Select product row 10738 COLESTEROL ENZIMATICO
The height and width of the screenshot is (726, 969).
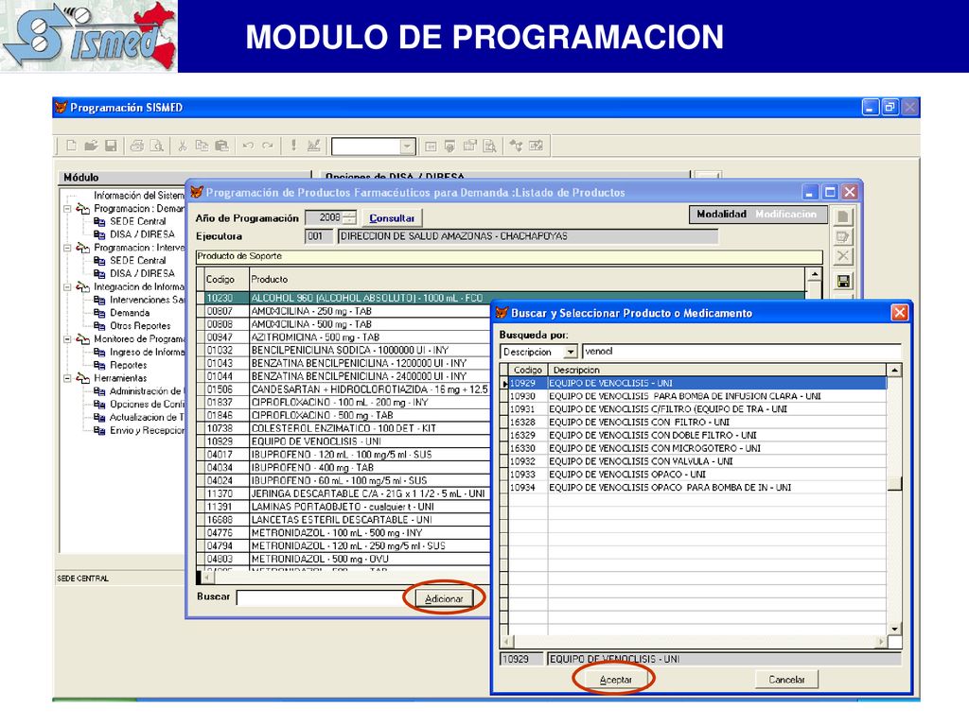point(347,428)
